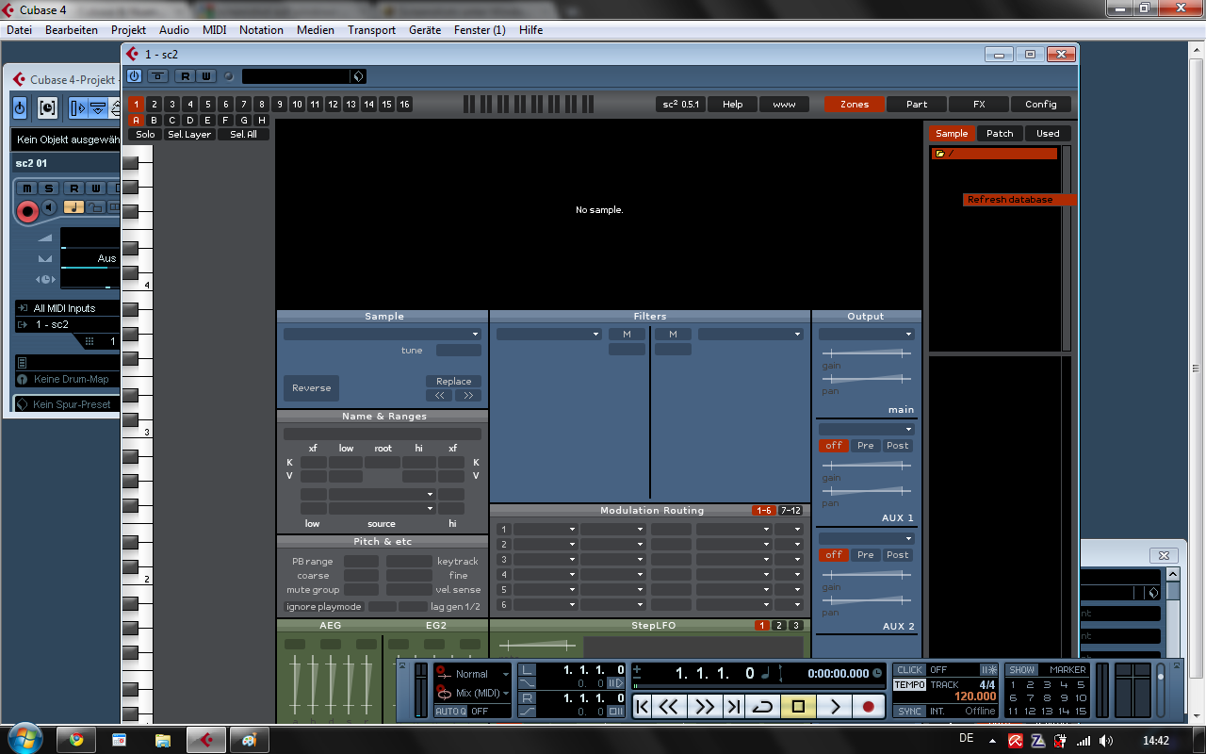Click the Fast Forward transport button
Image resolution: width=1206 pixels, height=754 pixels.
pos(705,706)
